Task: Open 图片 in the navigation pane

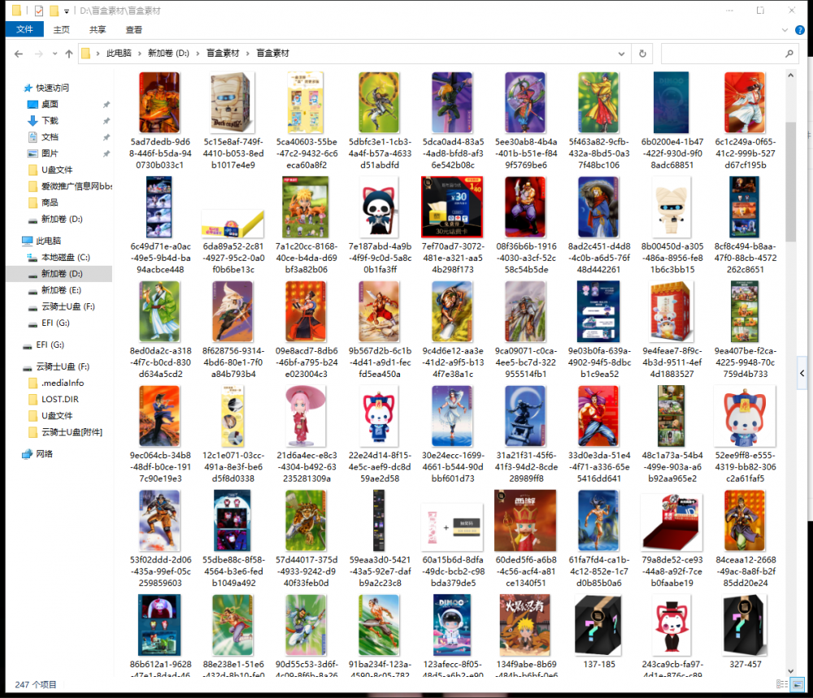Action: pos(50,154)
